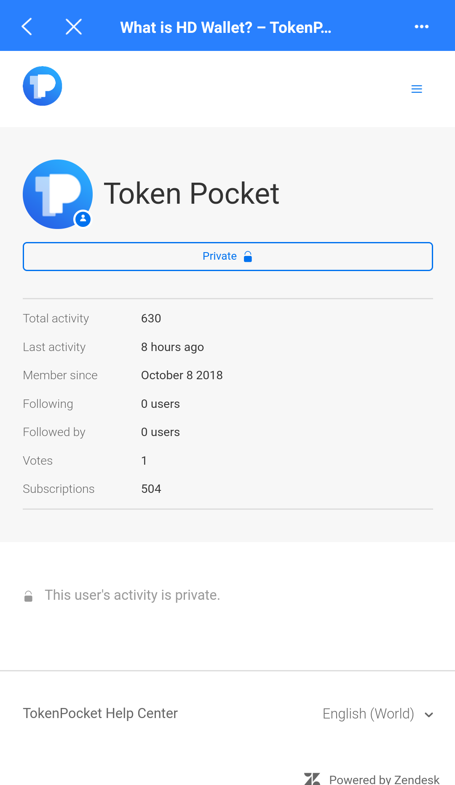The image size is (455, 785).
Task: Click the blue lock icon in Private
Action: (x=248, y=256)
